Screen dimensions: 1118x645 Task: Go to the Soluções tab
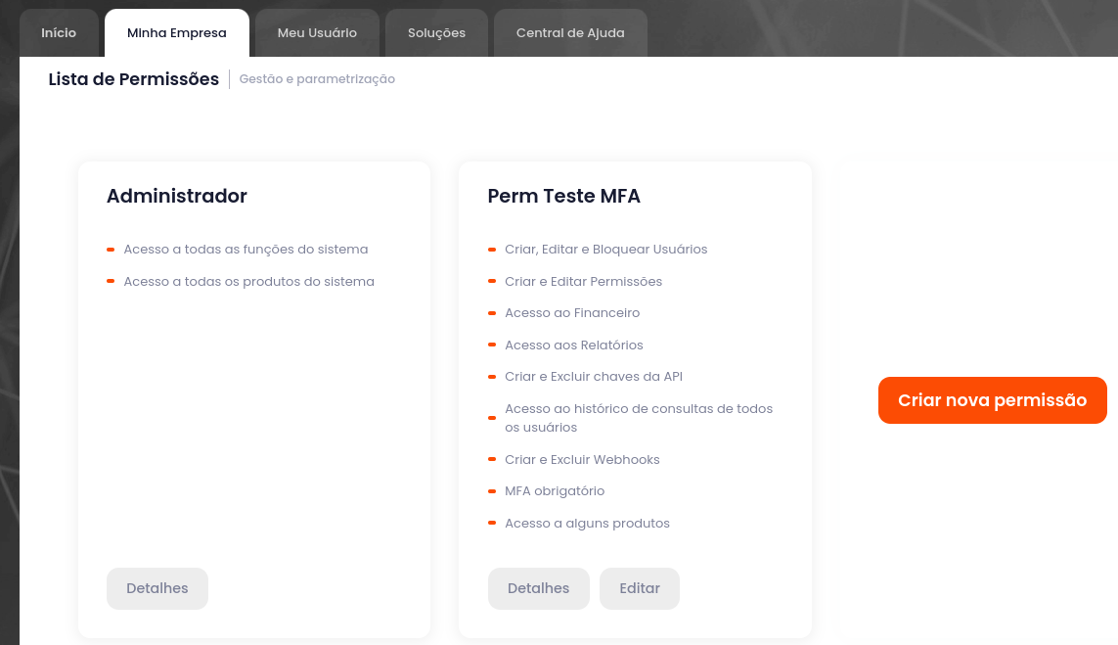tap(436, 33)
